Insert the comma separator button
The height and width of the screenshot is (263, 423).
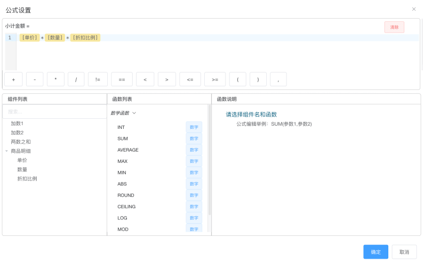(x=278, y=79)
